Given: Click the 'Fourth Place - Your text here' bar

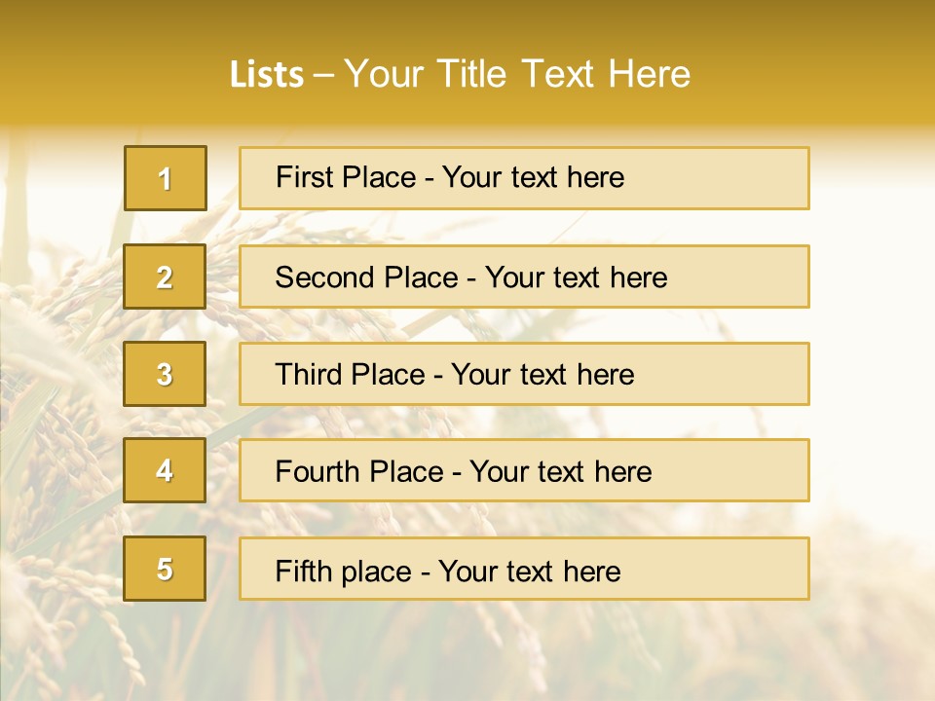Looking at the screenshot, I should point(524,470).
